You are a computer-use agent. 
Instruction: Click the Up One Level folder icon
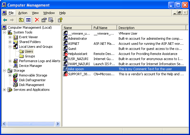pos(21,20)
